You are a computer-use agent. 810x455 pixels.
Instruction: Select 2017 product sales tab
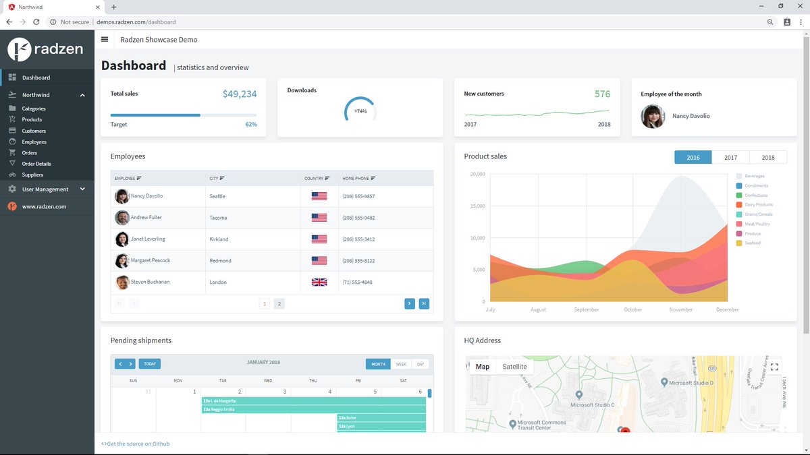click(x=730, y=157)
